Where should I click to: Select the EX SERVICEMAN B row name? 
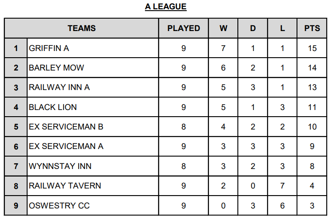[x=66, y=127]
